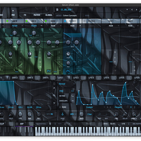Toggle OSC B enable light
This screenshot has height=141, width=141.
point(7,21)
